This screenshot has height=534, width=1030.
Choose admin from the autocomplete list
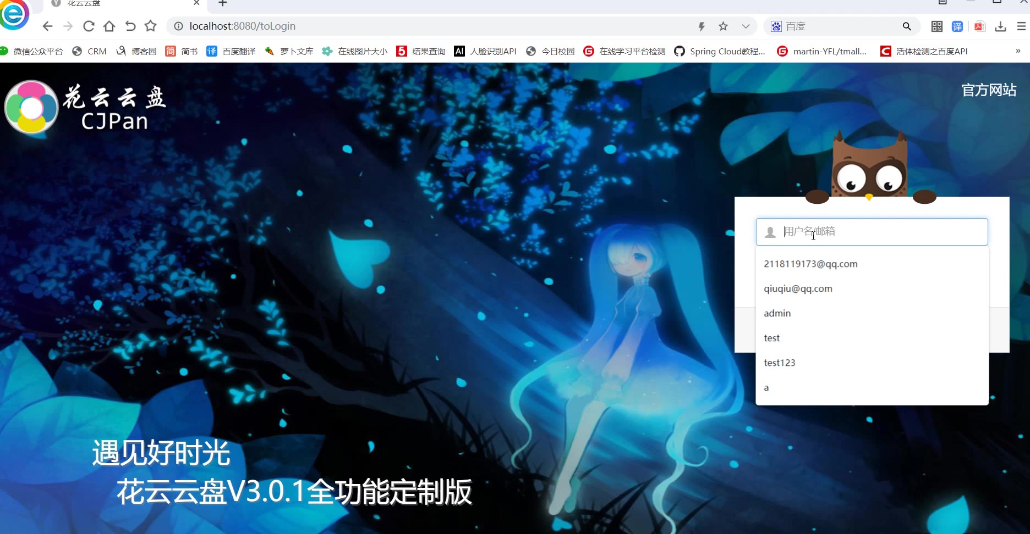click(x=872, y=313)
